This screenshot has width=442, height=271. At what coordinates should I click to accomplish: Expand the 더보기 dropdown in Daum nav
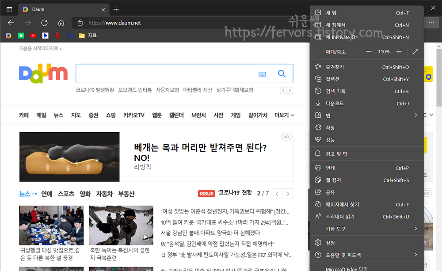pyautogui.click(x=284, y=115)
